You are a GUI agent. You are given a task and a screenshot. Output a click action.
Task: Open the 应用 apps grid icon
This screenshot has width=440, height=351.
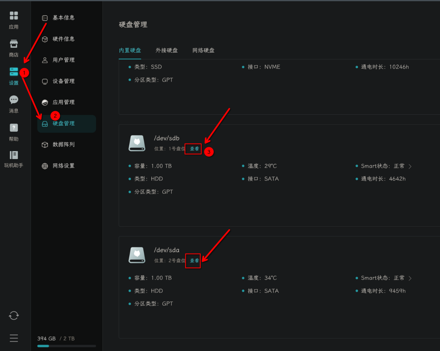click(14, 16)
